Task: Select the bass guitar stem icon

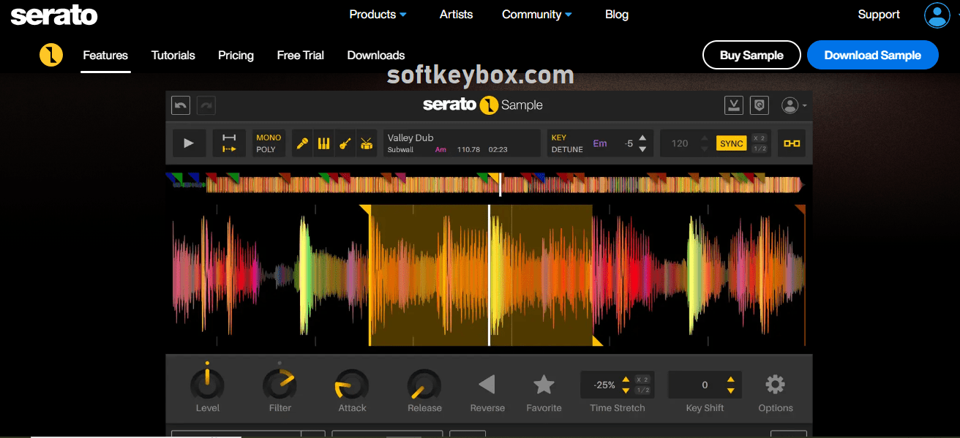Action: 344,143
